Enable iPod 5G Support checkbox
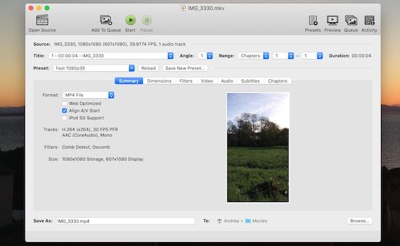Image resolution: width=400 pixels, height=246 pixels. 64,118
